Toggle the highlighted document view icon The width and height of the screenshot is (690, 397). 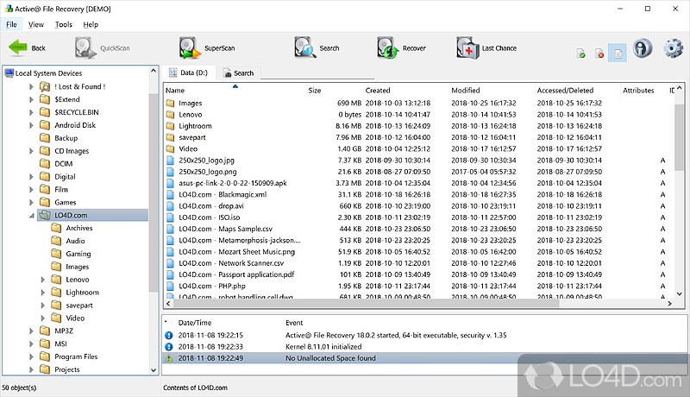(x=618, y=54)
